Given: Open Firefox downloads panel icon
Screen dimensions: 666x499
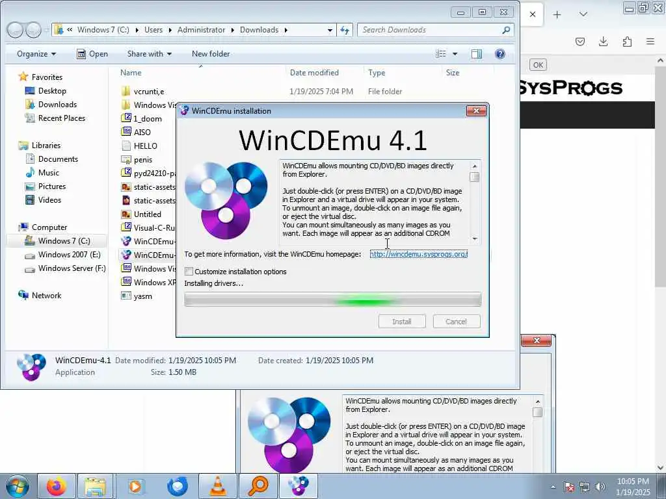Looking at the screenshot, I should coord(603,41).
